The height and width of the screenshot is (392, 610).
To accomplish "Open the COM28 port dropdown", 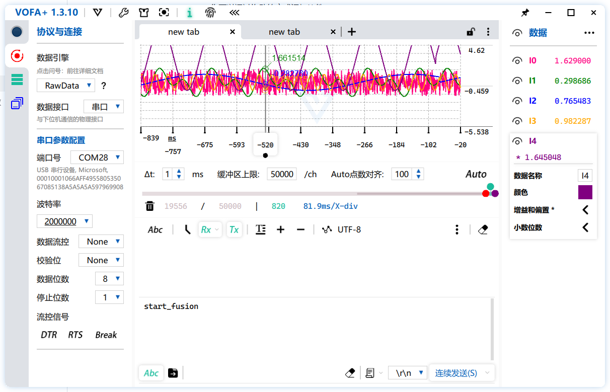I will (x=97, y=158).
